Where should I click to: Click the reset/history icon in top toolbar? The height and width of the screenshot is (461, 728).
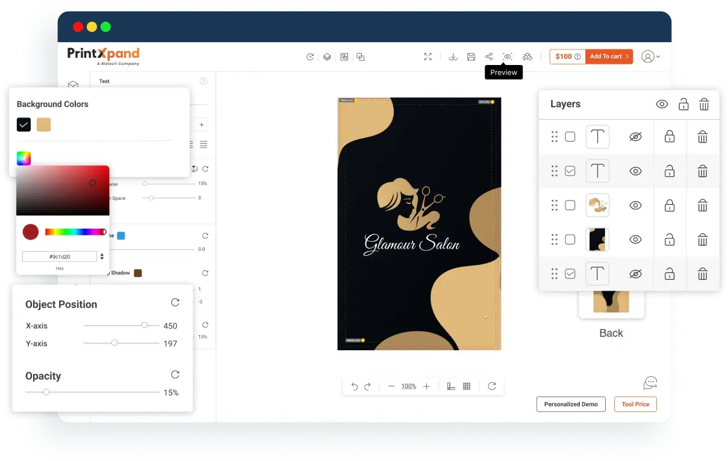coord(310,57)
